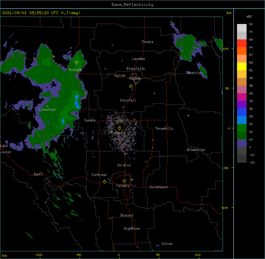Click the Base_Reflectivity title text

coord(132,5)
